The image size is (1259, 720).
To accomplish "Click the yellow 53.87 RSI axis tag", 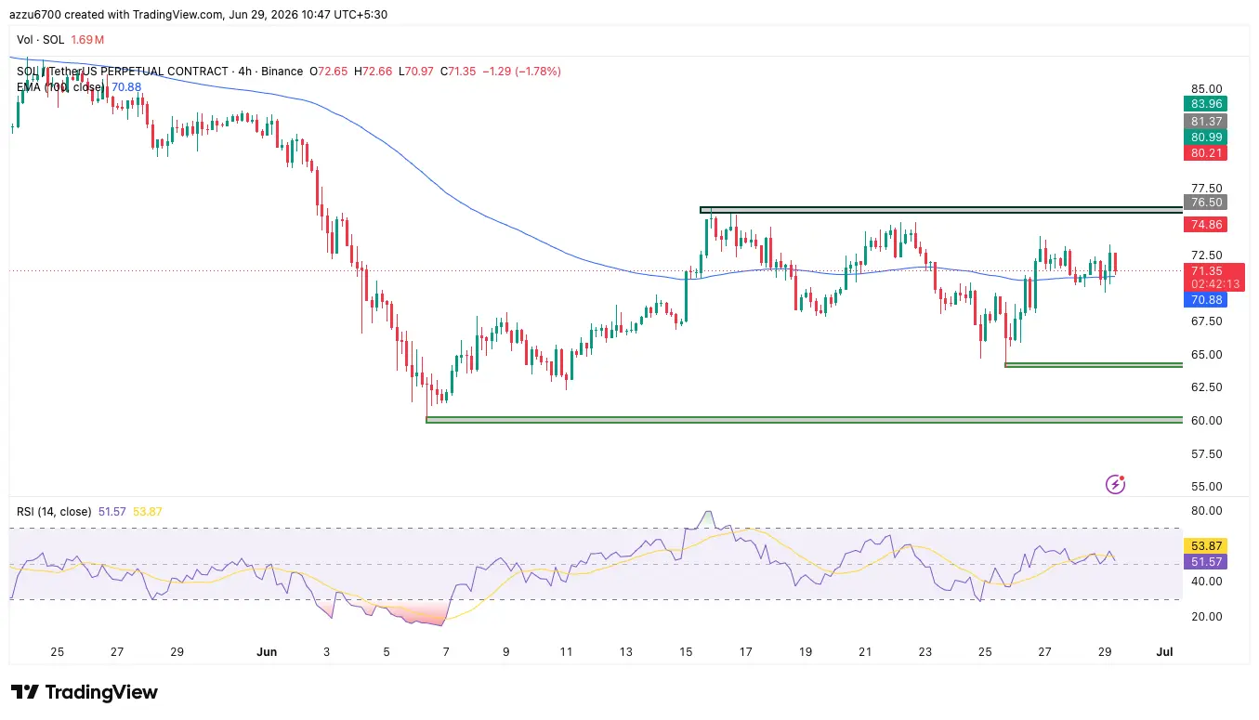I will tap(1204, 545).
